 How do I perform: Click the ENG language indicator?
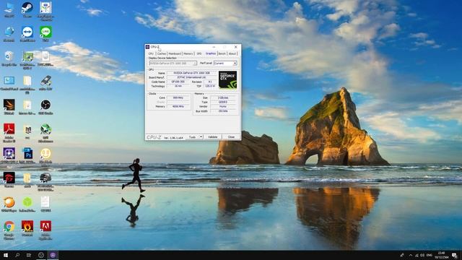click(x=430, y=255)
